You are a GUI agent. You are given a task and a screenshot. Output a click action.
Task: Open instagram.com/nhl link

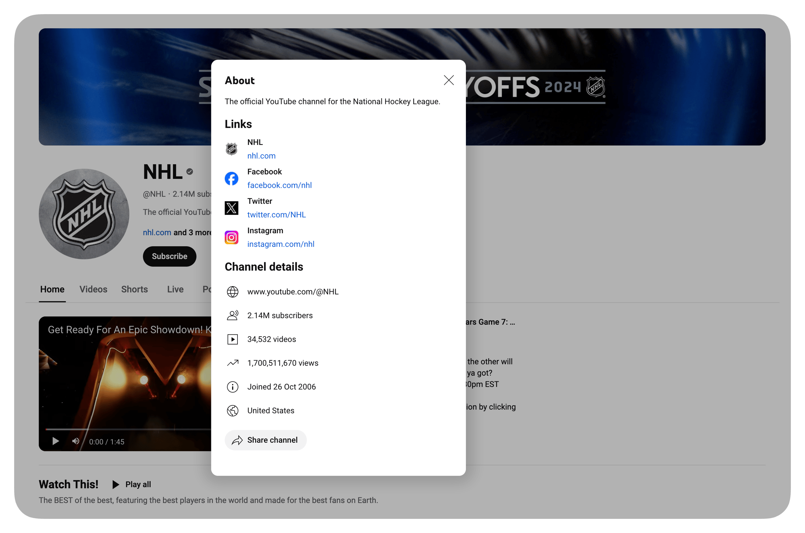[281, 244]
